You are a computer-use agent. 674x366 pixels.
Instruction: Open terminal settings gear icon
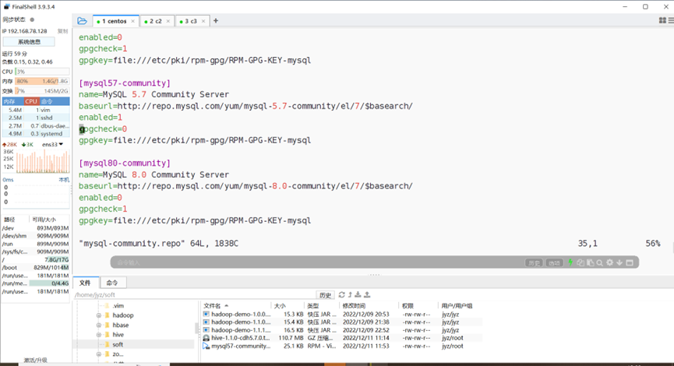coord(609,262)
